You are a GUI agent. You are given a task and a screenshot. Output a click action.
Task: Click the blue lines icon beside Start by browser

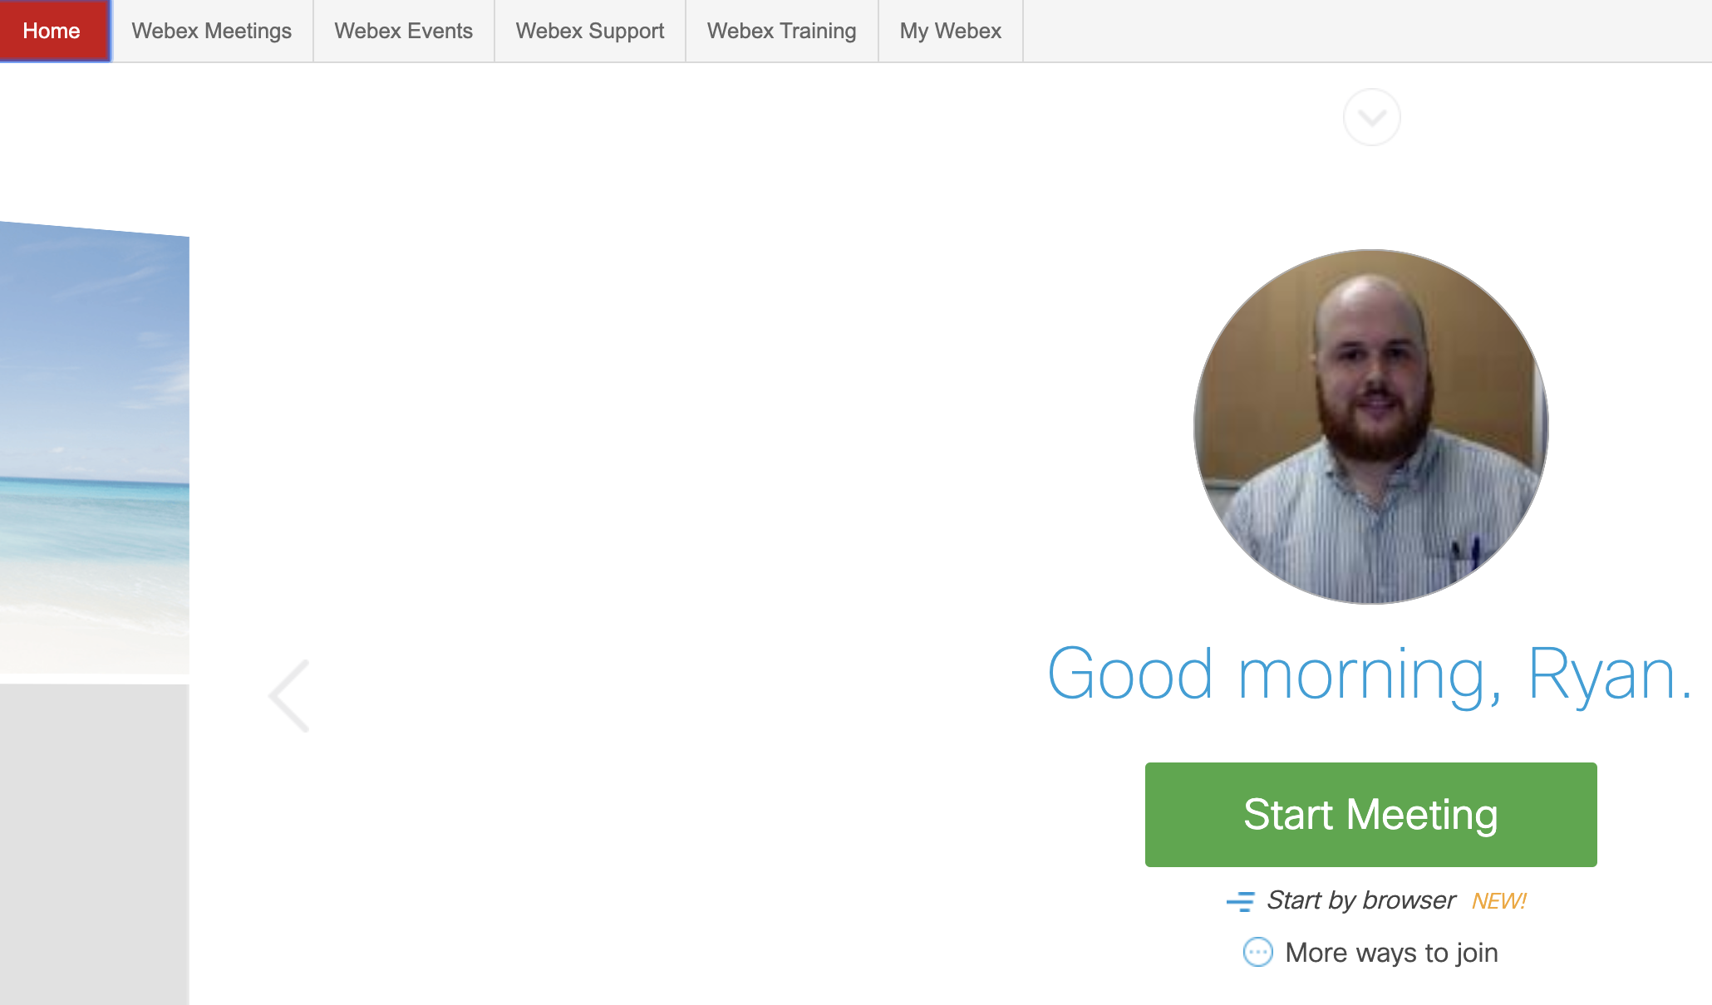pyautogui.click(x=1241, y=901)
